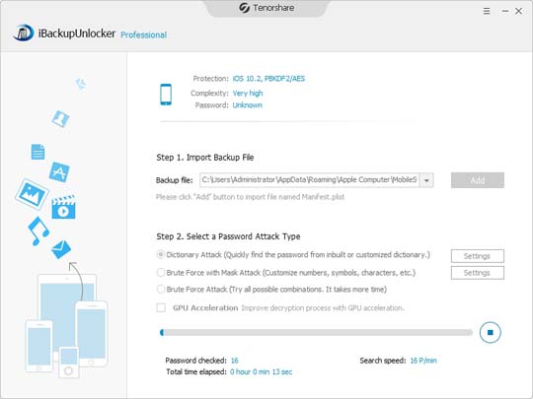Select the Brute Force Attack radio option

161,289
